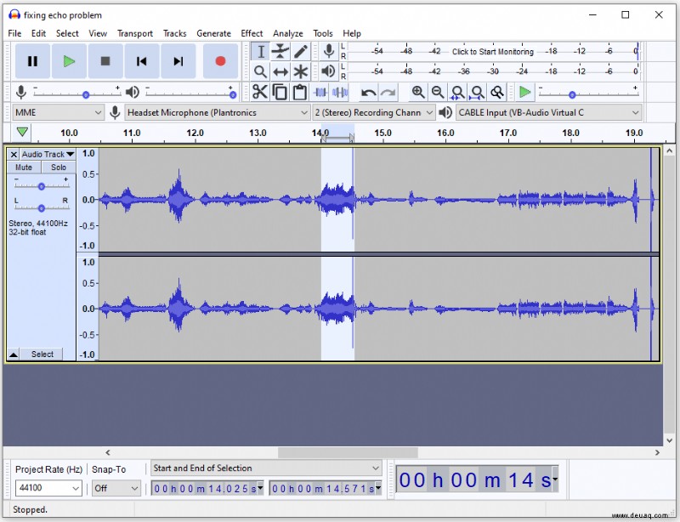680x522 pixels.
Task: Paste with the clipboard icon
Action: (x=300, y=92)
